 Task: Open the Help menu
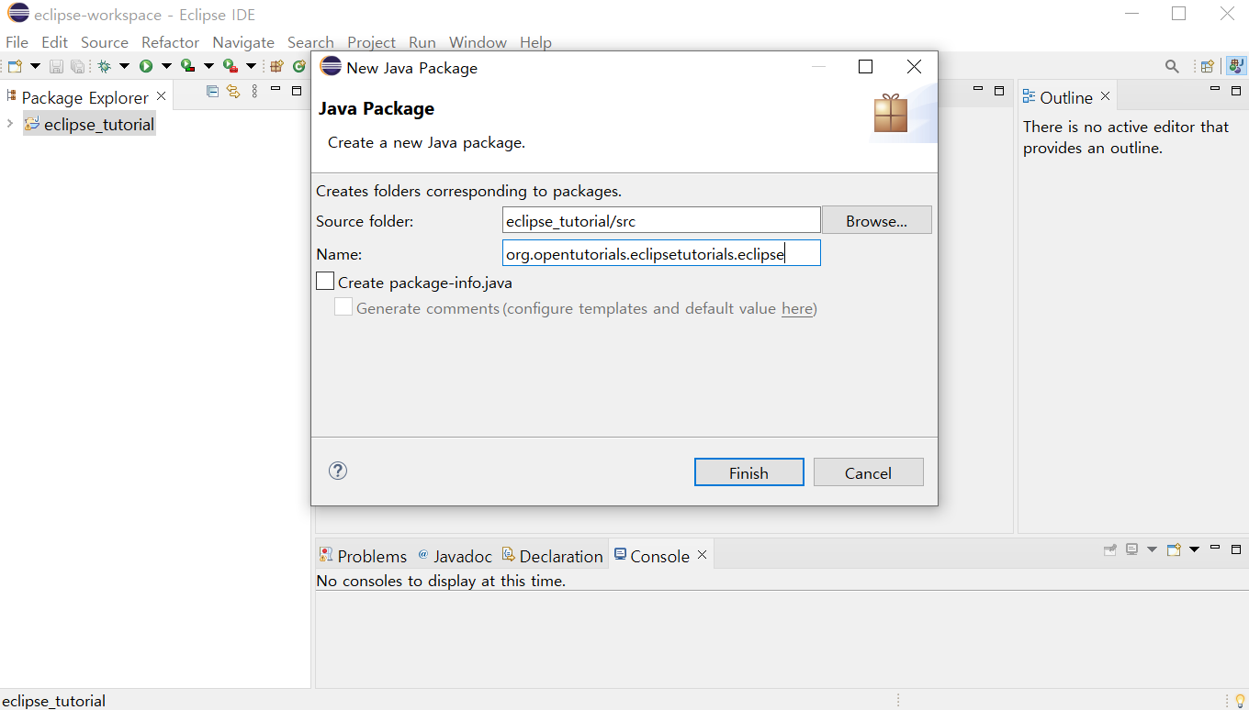coord(535,42)
